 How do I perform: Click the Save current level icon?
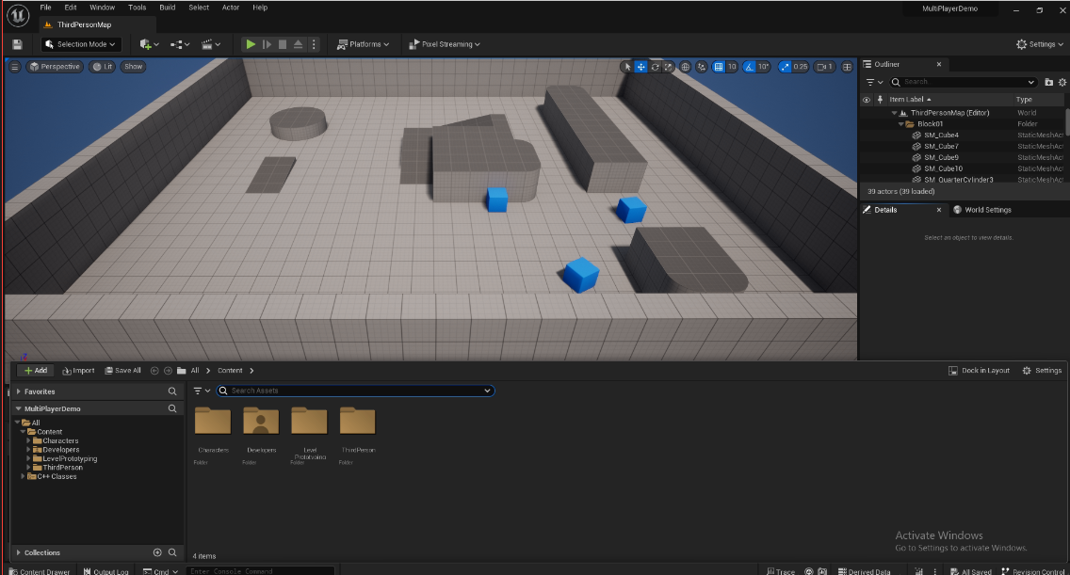(x=17, y=44)
